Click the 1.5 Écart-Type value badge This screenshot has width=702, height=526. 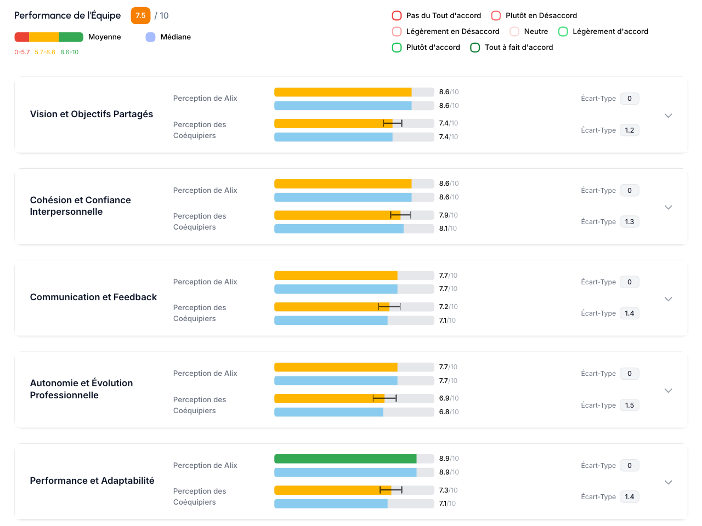(x=630, y=405)
